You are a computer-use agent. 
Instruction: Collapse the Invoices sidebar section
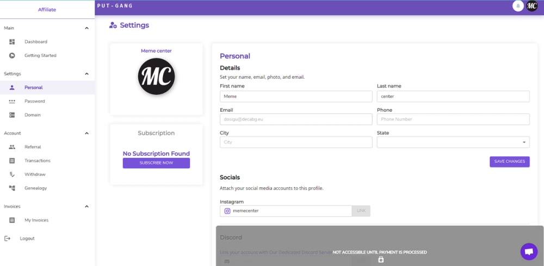pos(86,206)
